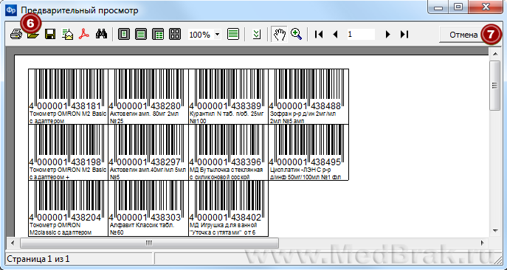Screen dimensions: 507x270
Task: Click the Отмена button
Action: [x=463, y=35]
